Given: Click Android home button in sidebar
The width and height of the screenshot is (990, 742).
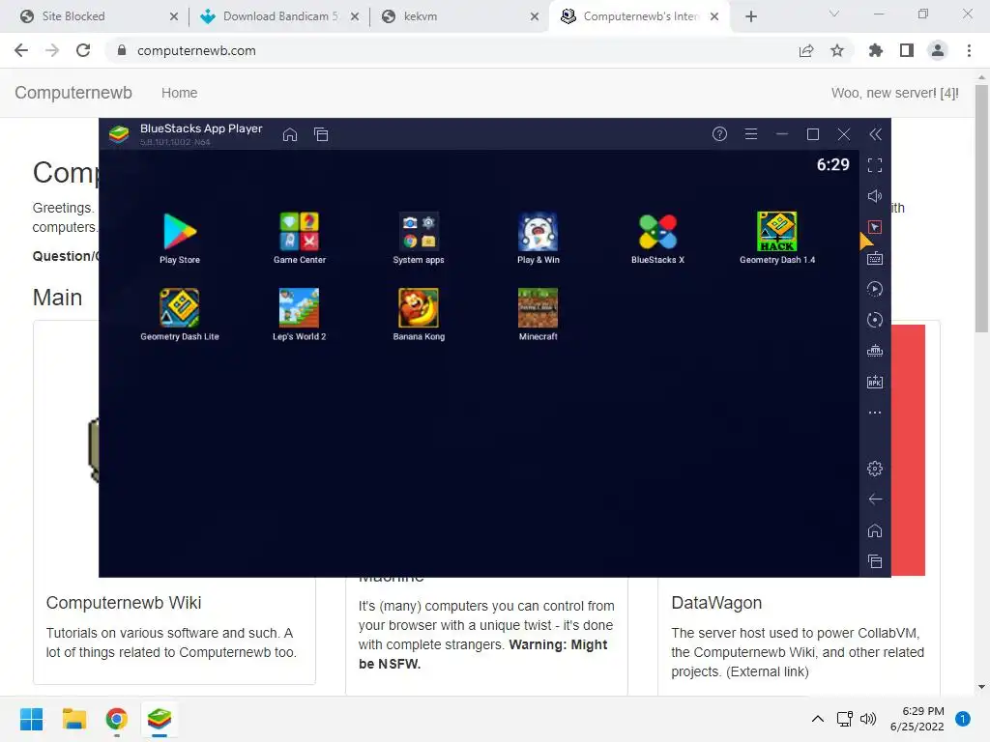Looking at the screenshot, I should pos(874,530).
